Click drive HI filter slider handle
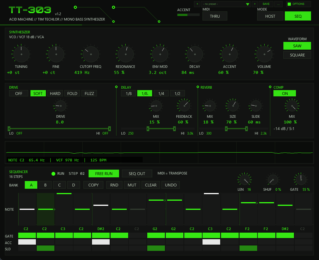This screenshot has height=260, width=319. tap(109, 129)
